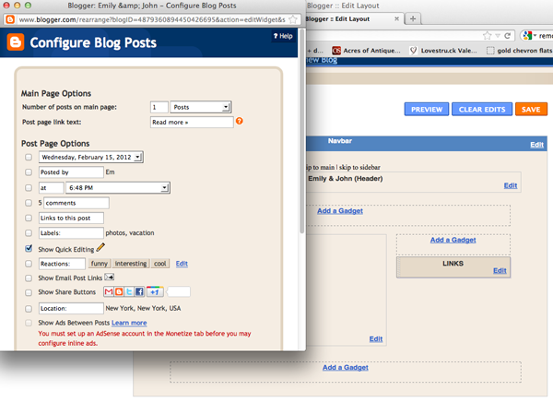
Task: Click Edit on Emily & John Header
Action: (x=511, y=185)
